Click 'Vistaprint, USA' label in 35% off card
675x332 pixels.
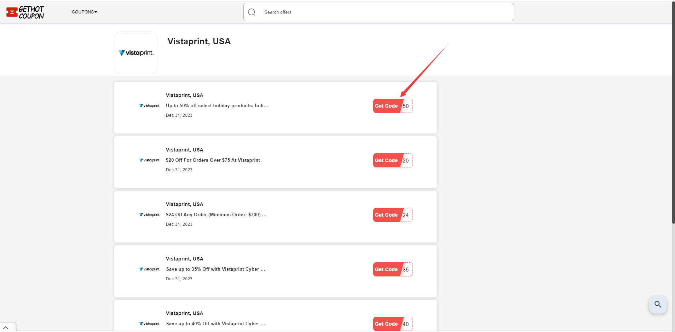click(x=185, y=259)
